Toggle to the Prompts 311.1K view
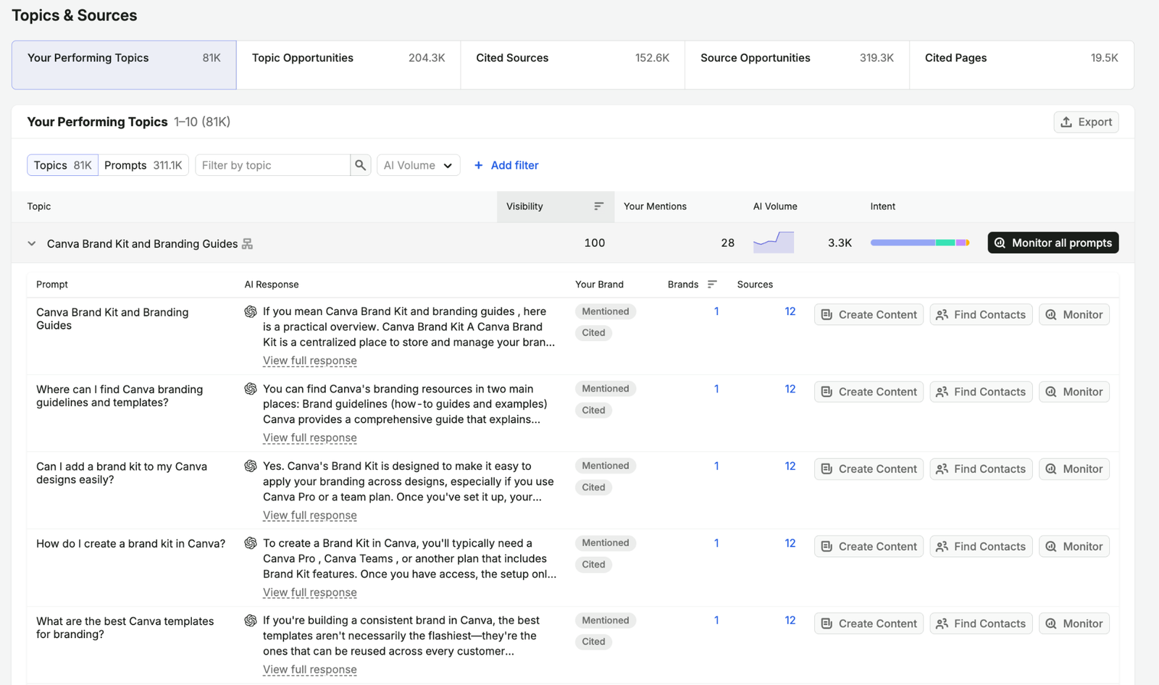 (x=143, y=165)
